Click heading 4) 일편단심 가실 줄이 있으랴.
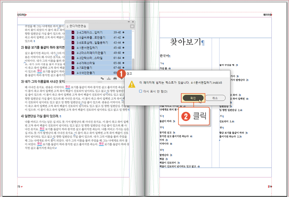The image size is (289, 197). (40, 116)
